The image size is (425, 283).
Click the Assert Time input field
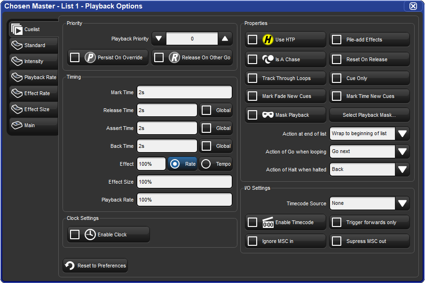coord(167,128)
